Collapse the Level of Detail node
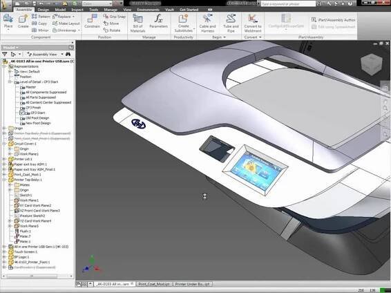 (x=10, y=82)
